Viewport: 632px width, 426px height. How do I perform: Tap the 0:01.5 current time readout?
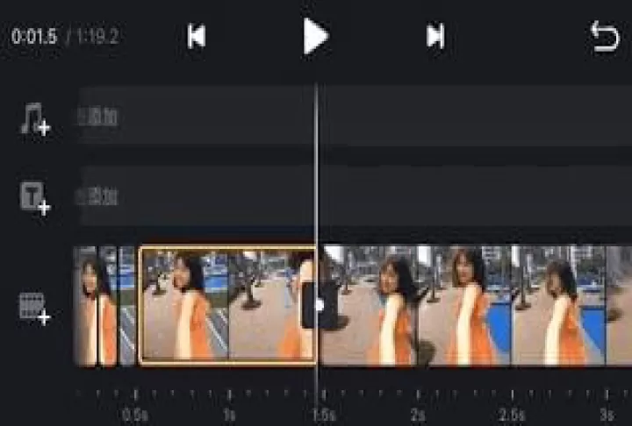(x=35, y=38)
